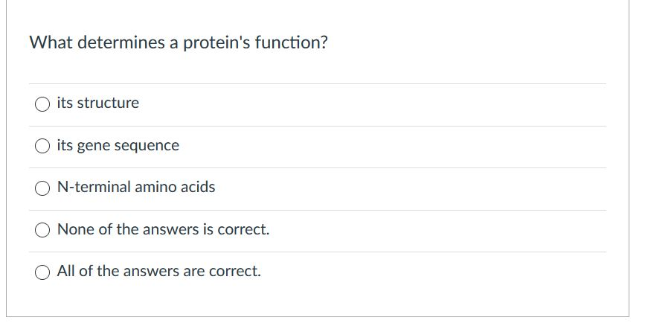The image size is (645, 329).
Task: Click the 'None of the answers is correct.' label
Action: pos(163,229)
